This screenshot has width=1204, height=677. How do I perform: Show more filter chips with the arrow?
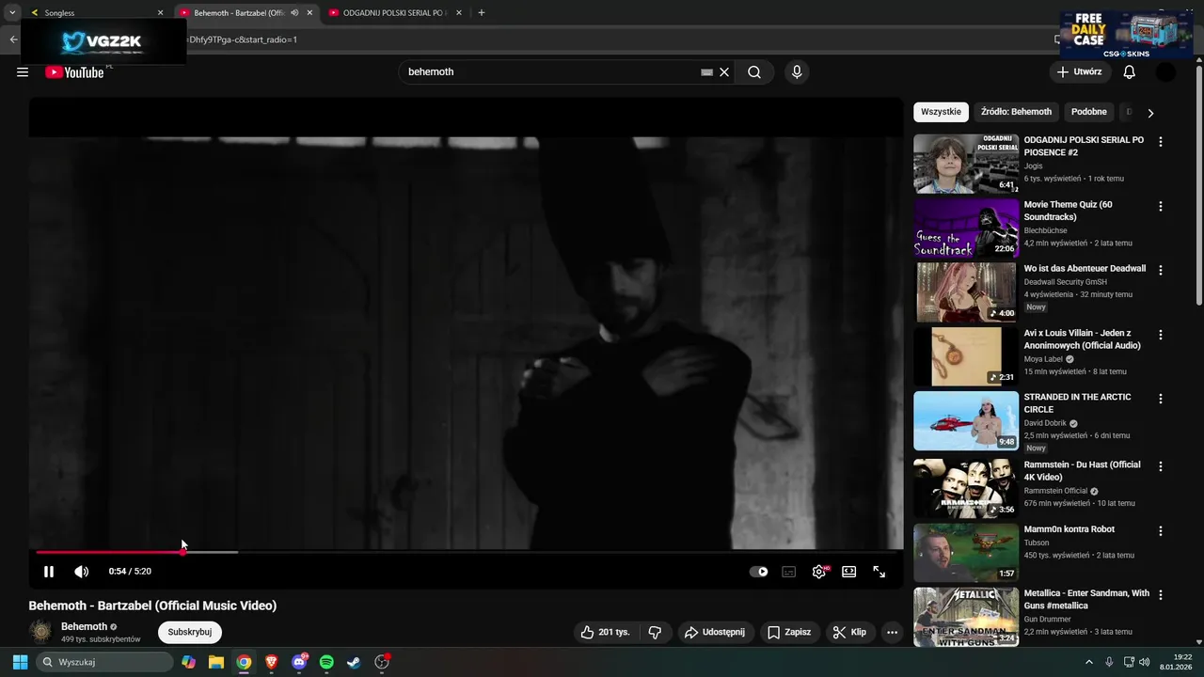(x=1149, y=113)
